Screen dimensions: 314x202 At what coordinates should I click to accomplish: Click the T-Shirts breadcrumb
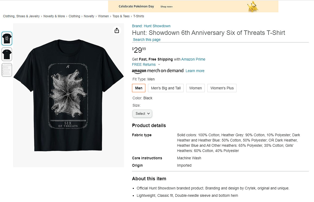[139, 16]
